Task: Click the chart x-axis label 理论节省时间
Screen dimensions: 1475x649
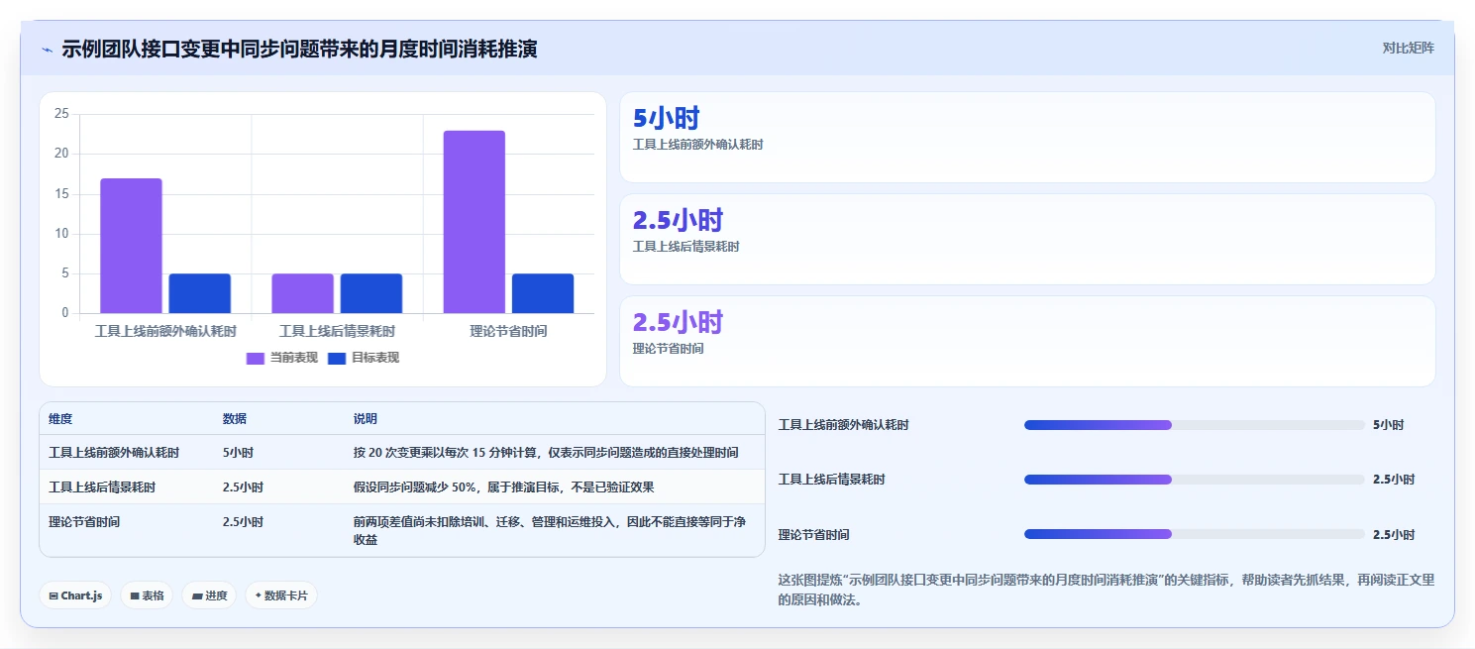Action: coord(508,331)
